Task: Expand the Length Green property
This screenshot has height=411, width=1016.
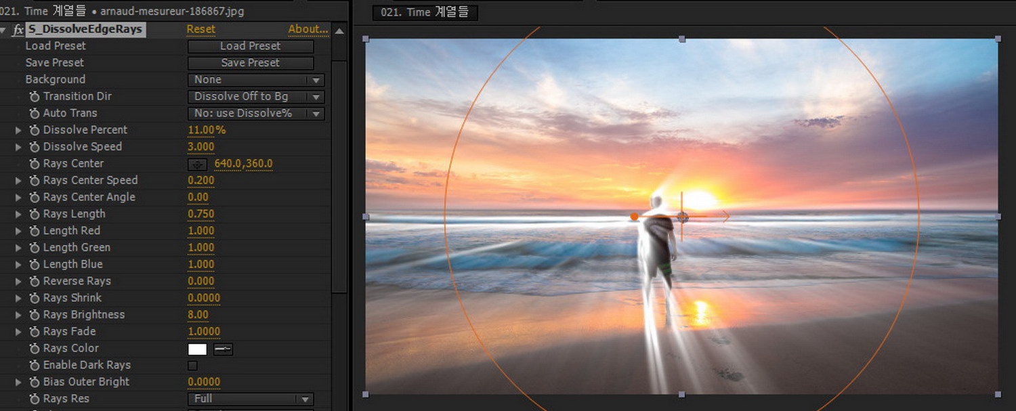Action: [18, 248]
